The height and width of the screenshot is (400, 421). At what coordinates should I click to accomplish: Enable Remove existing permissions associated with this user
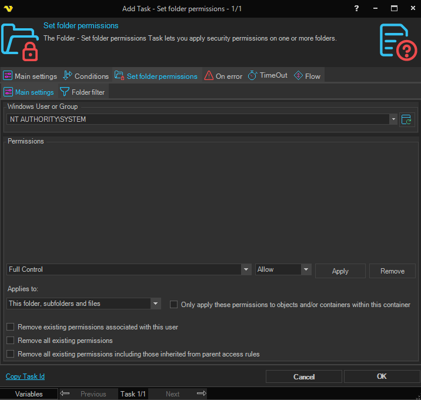pyautogui.click(x=10, y=327)
